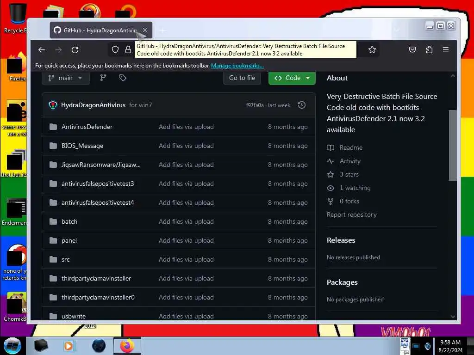Open the Releases heading link
The image size is (474, 355).
pyautogui.click(x=341, y=240)
